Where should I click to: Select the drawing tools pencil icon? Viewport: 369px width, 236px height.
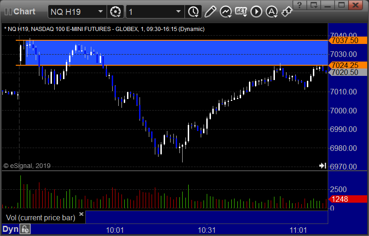pyautogui.click(x=210, y=12)
